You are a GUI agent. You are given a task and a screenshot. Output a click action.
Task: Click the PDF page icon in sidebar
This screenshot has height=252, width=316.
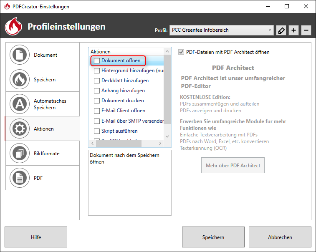pyautogui.click(x=20, y=178)
